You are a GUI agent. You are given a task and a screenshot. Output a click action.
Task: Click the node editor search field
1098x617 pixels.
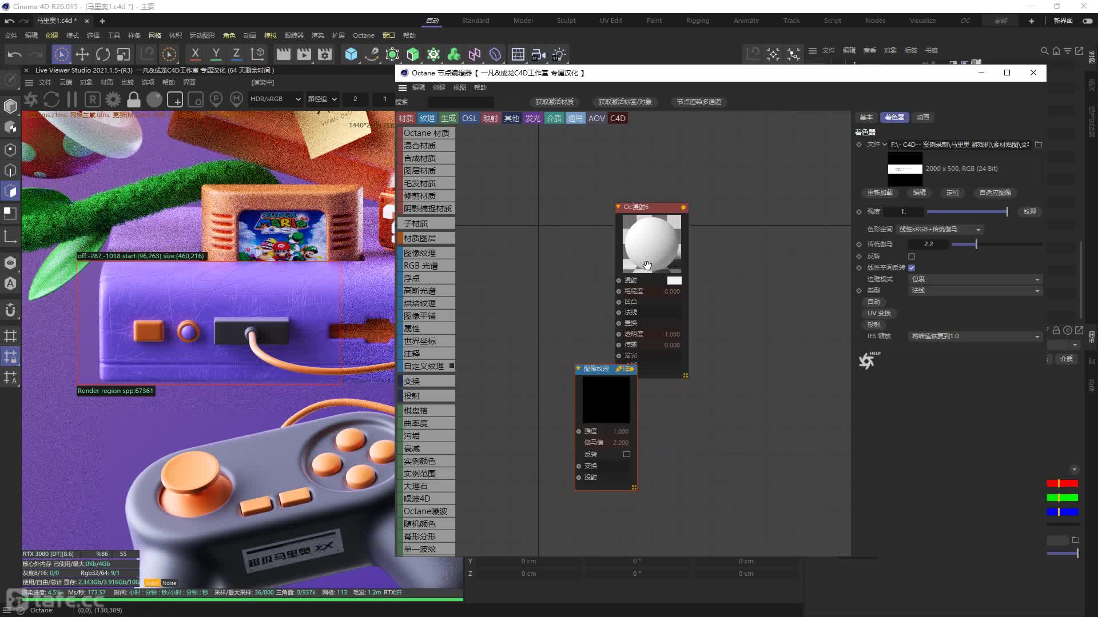460,102
